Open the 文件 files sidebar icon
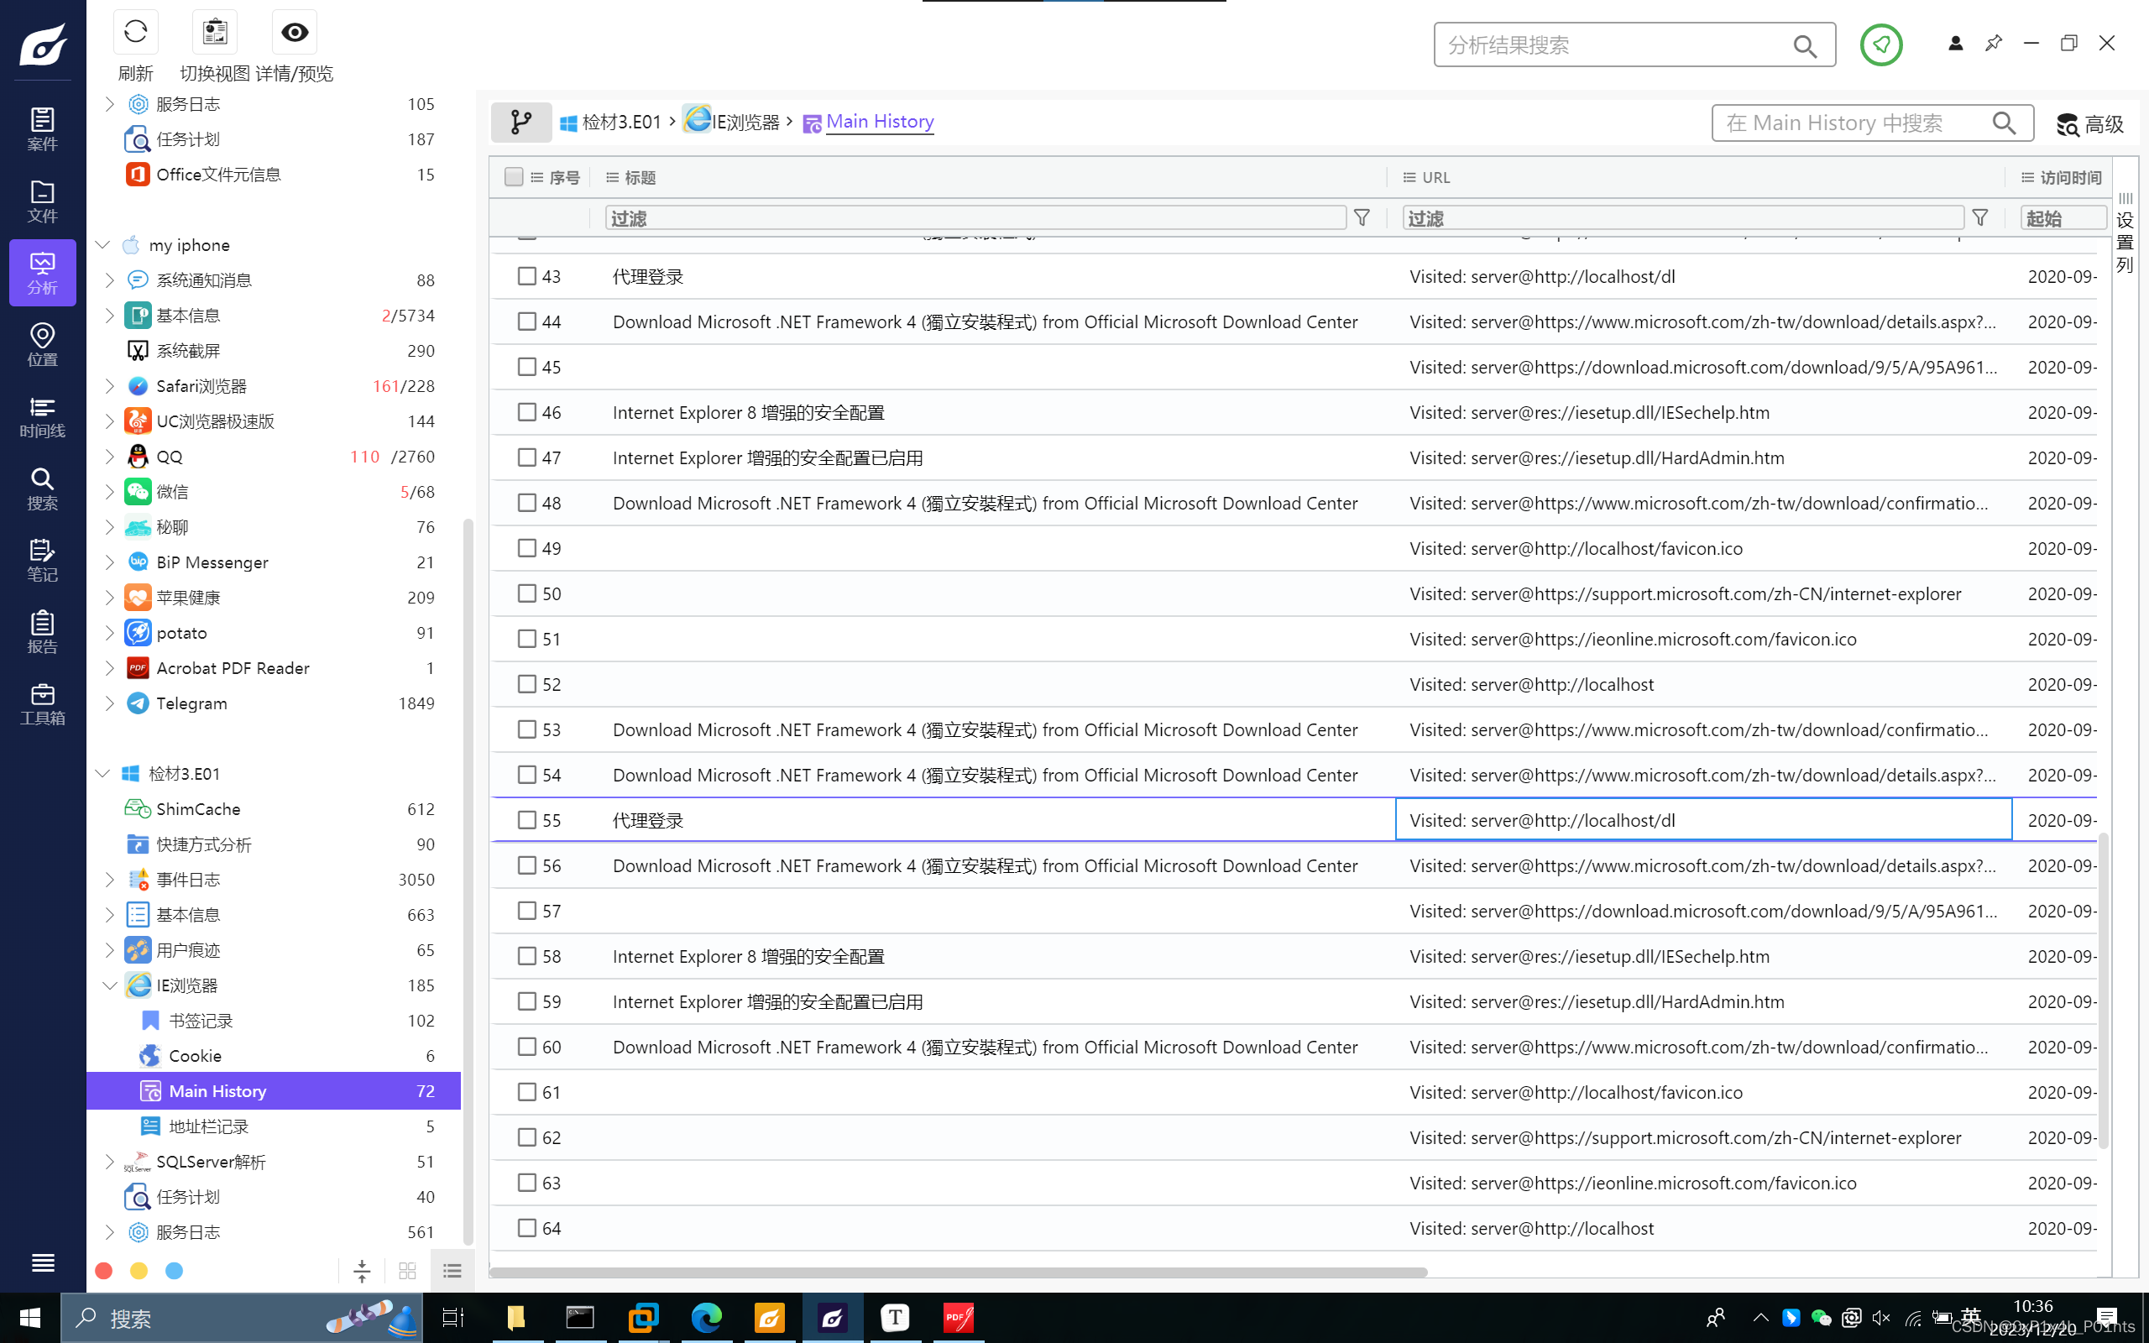The height and width of the screenshot is (1343, 2149). coord(43,201)
